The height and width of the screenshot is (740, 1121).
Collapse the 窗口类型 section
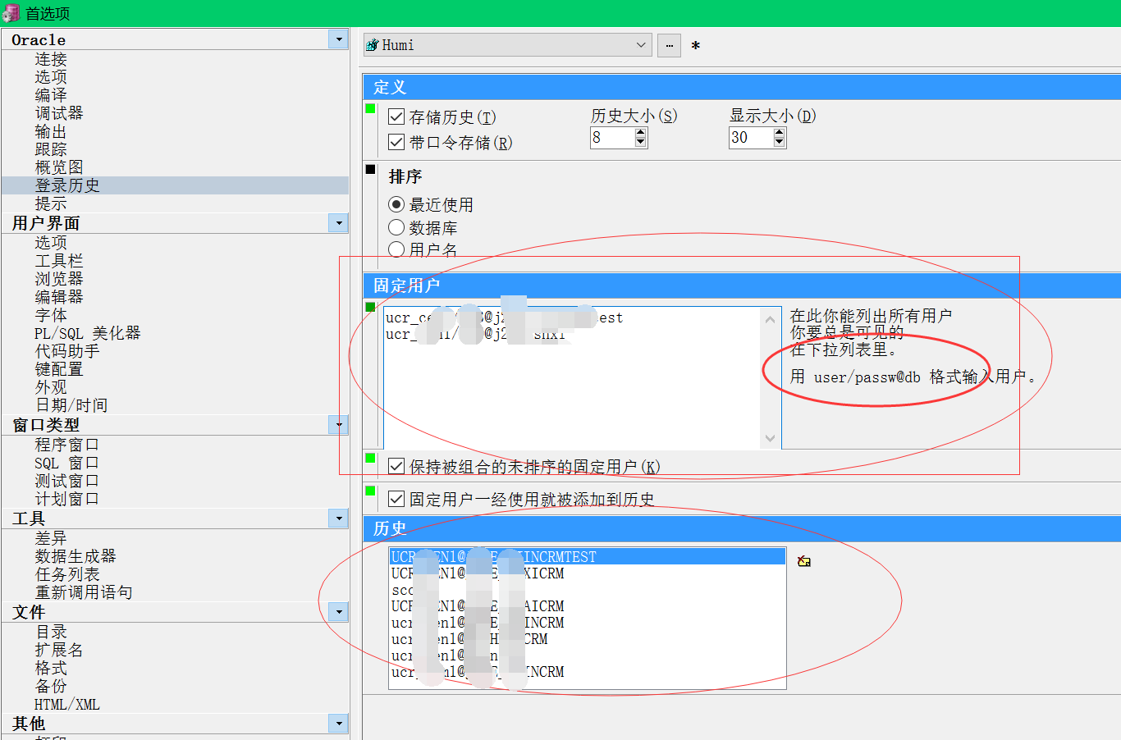click(338, 425)
